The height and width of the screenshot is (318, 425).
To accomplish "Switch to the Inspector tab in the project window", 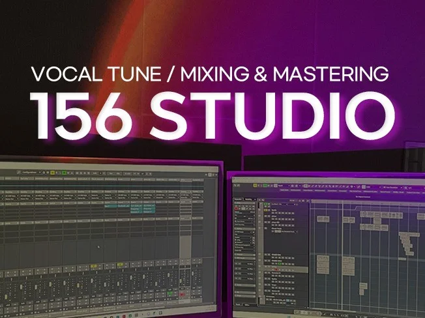I will click(x=239, y=199).
